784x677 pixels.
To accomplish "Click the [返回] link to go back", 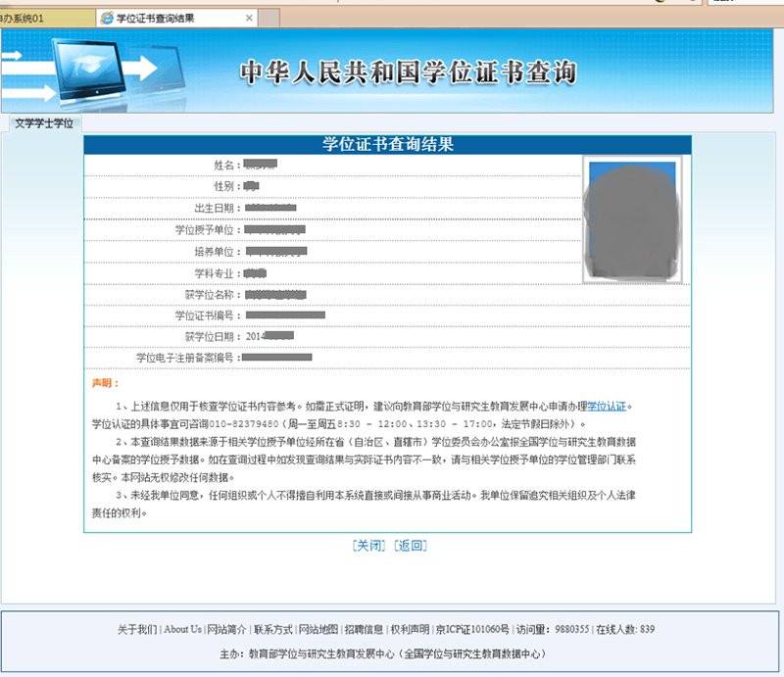I will pyautogui.click(x=411, y=546).
